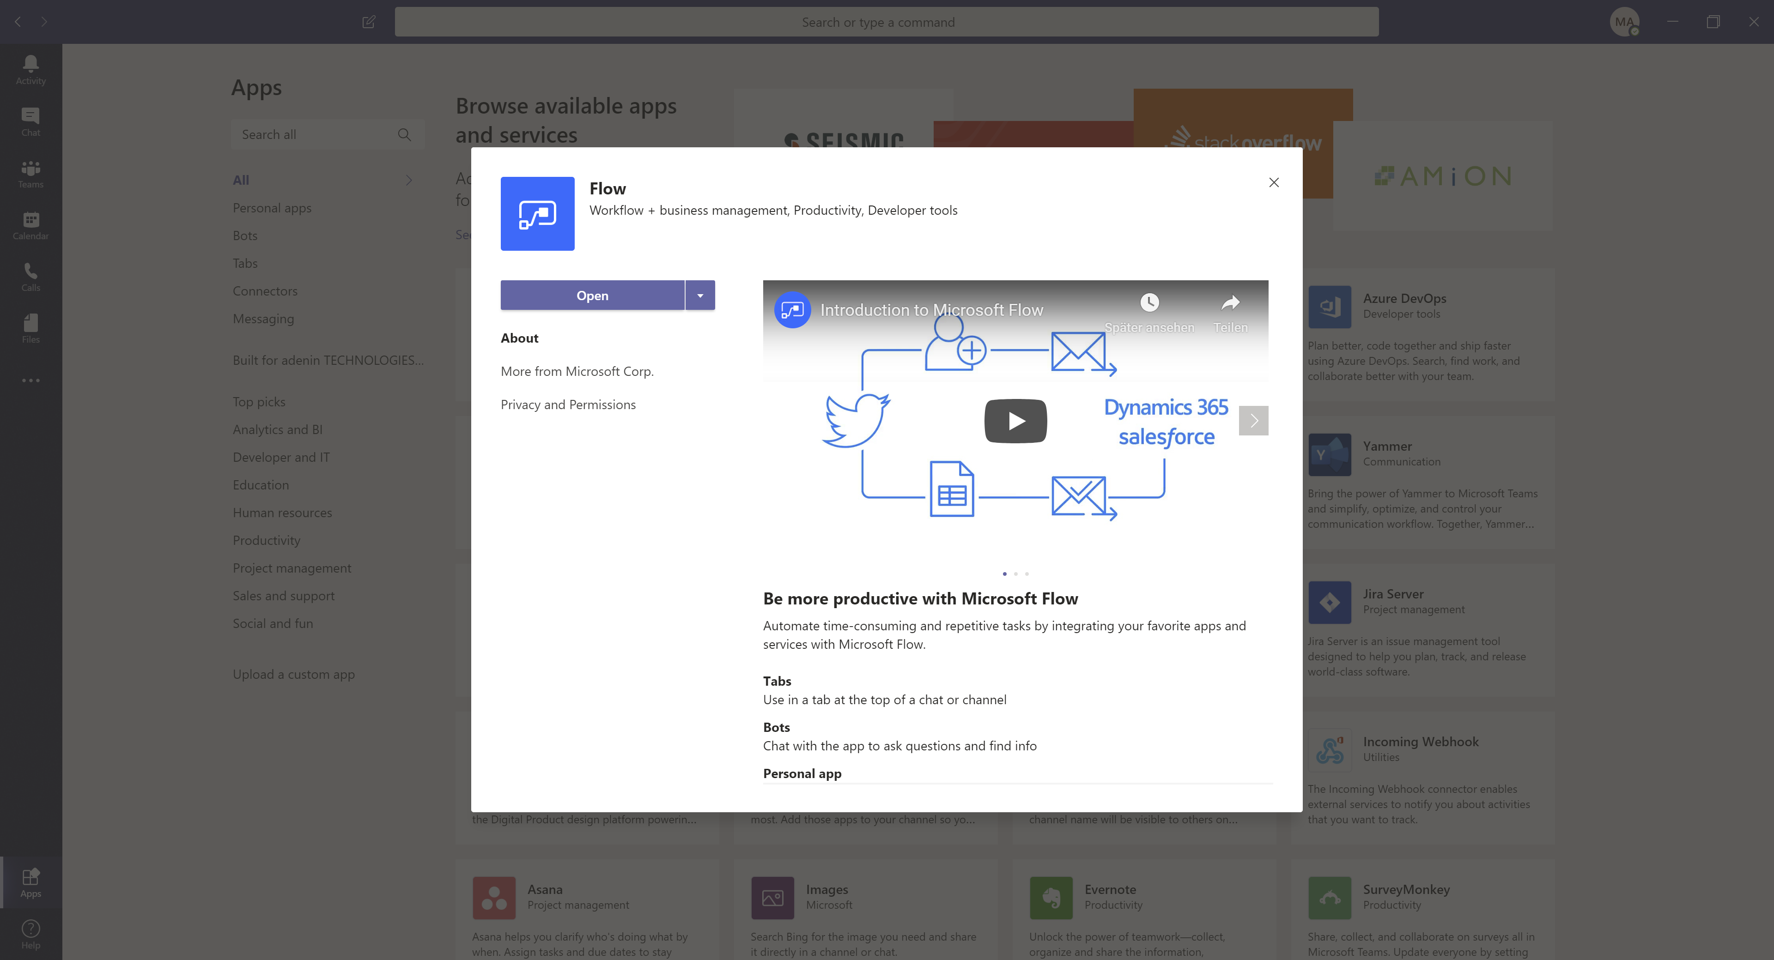This screenshot has height=960, width=1774.
Task: Play the Introduction to Microsoft Flow video
Action: tap(1015, 421)
